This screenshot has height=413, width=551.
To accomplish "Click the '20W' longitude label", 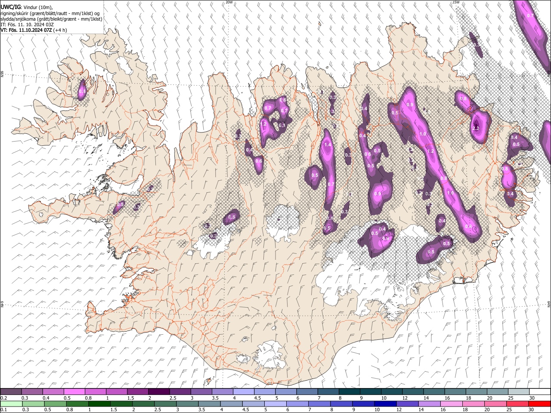I will pos(229,2).
